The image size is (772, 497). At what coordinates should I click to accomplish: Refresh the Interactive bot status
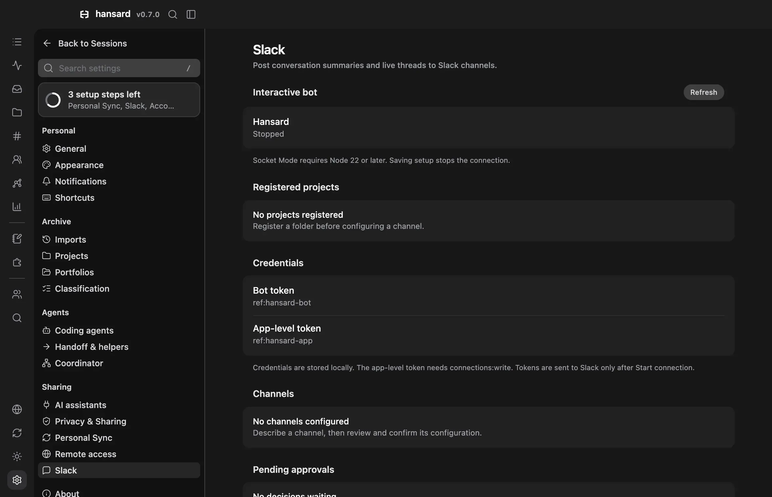coord(704,92)
